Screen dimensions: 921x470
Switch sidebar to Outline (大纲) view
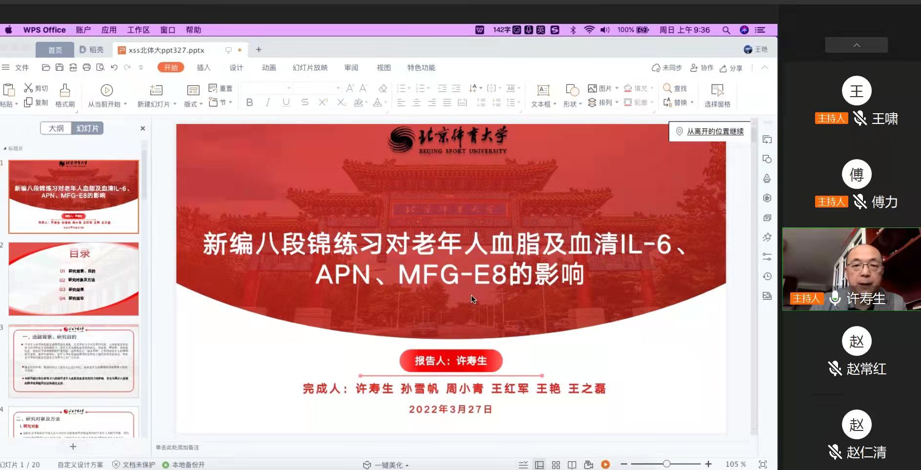(x=56, y=128)
